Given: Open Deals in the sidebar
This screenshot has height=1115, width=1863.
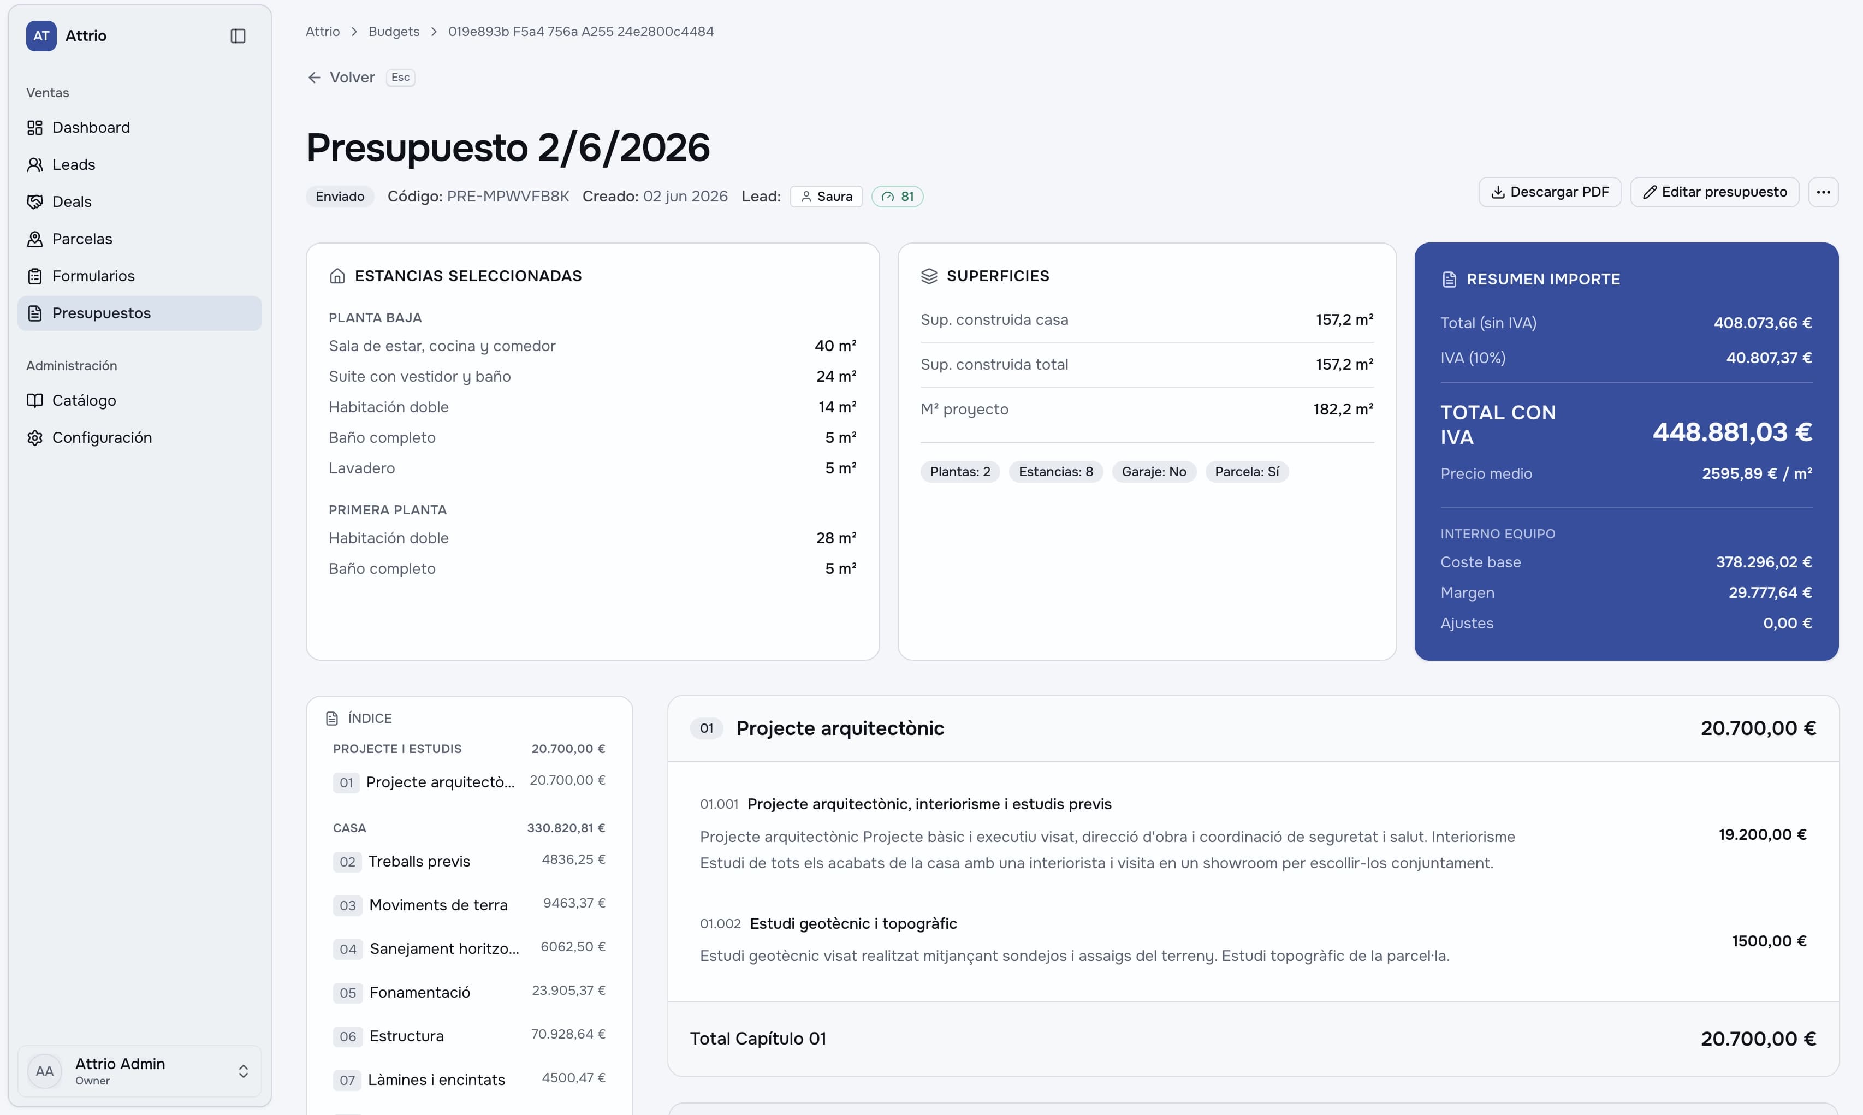Looking at the screenshot, I should pos(140,202).
